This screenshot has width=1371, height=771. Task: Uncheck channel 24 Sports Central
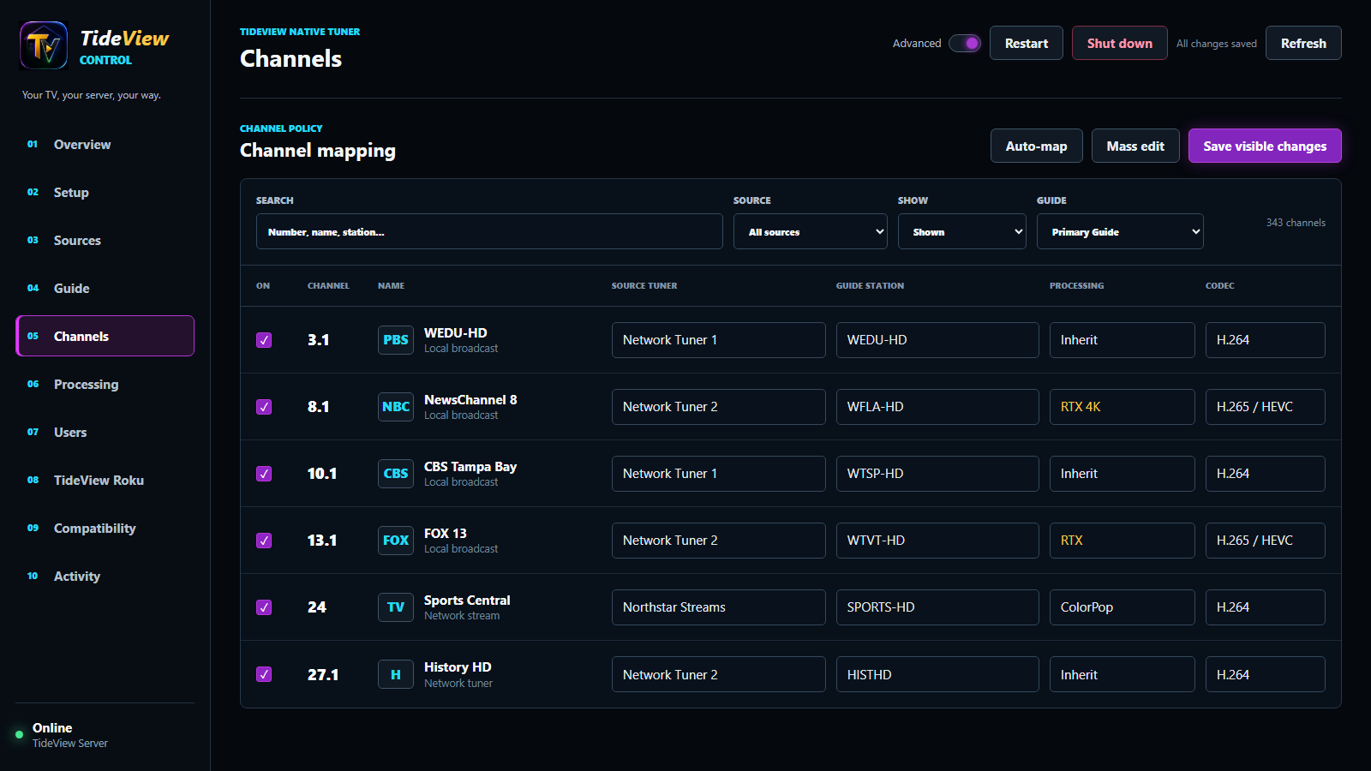tap(264, 607)
